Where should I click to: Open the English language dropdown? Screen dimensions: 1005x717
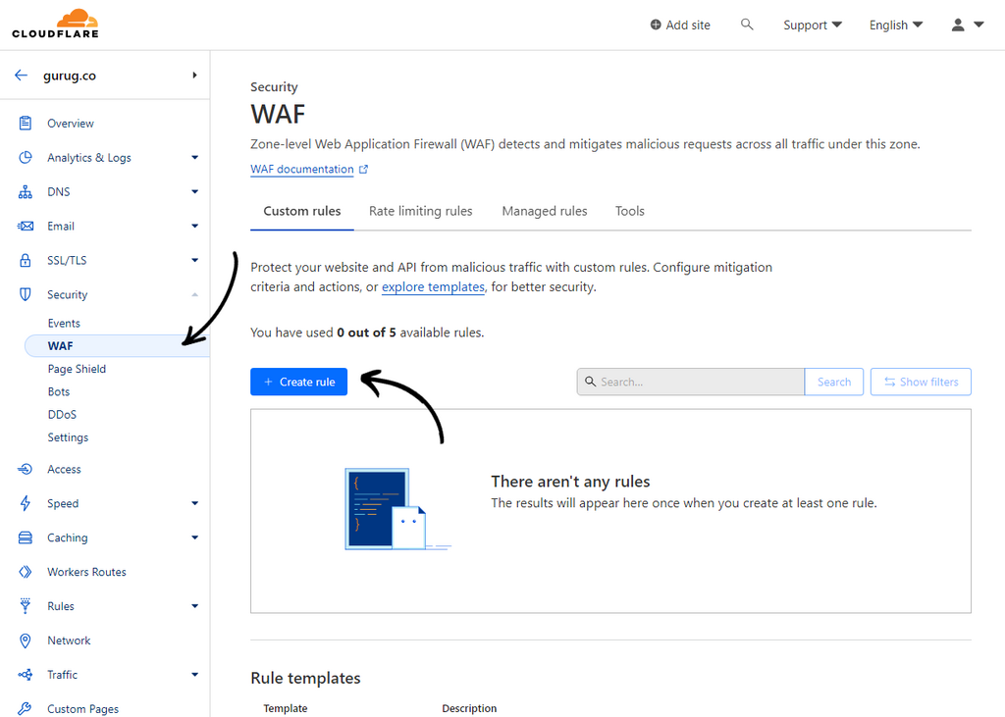(x=895, y=25)
